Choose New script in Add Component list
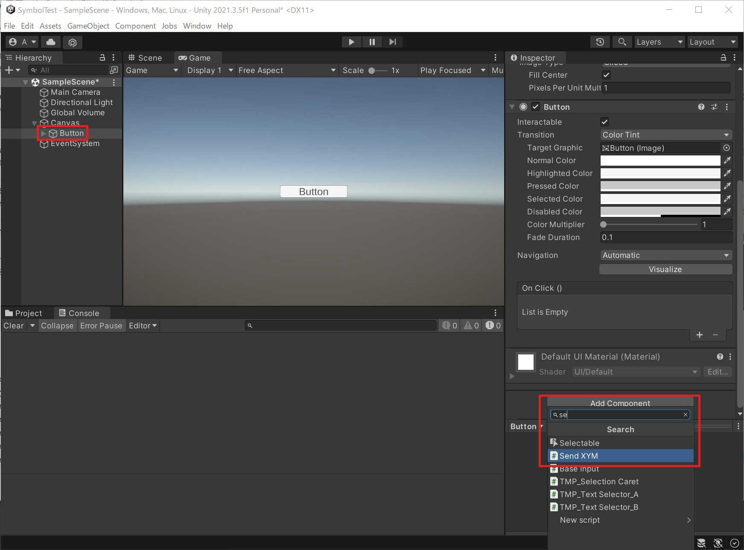The width and height of the screenshot is (744, 550). pos(620,520)
